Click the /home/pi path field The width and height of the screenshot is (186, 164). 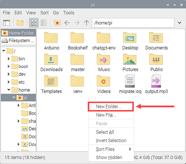tap(133, 23)
